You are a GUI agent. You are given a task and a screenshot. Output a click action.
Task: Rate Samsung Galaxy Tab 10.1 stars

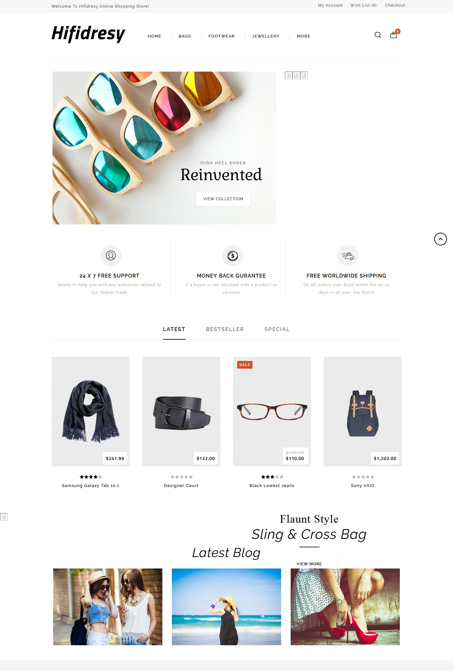(91, 477)
